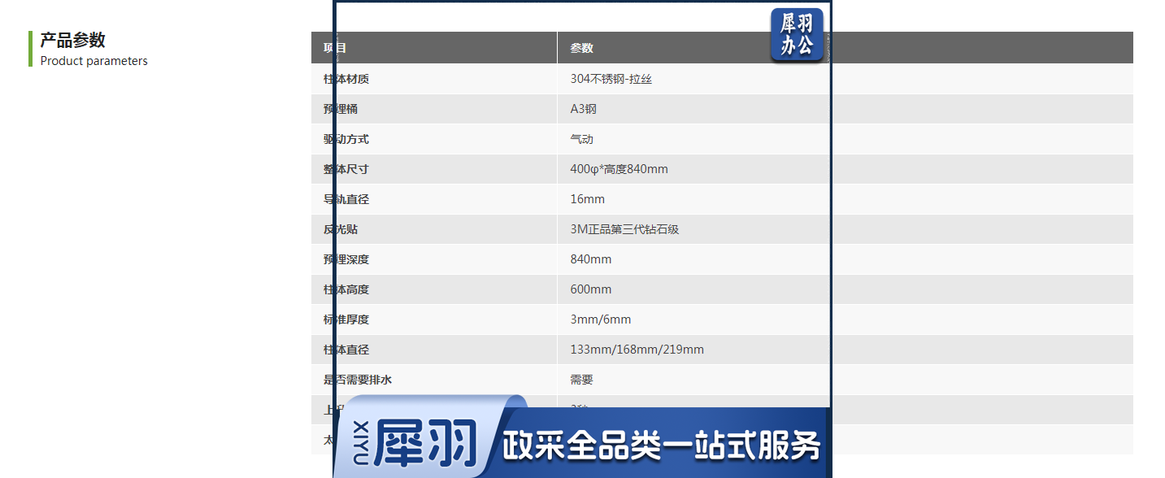The height and width of the screenshot is (478, 1165).
Task: Select the 133mm/168mm/219mm diameter value
Action: click(x=637, y=350)
